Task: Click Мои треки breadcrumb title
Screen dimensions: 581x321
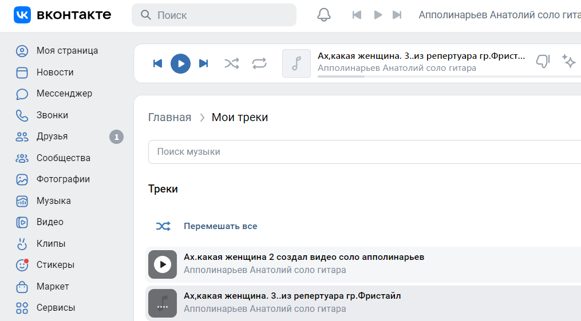Action: 240,117
